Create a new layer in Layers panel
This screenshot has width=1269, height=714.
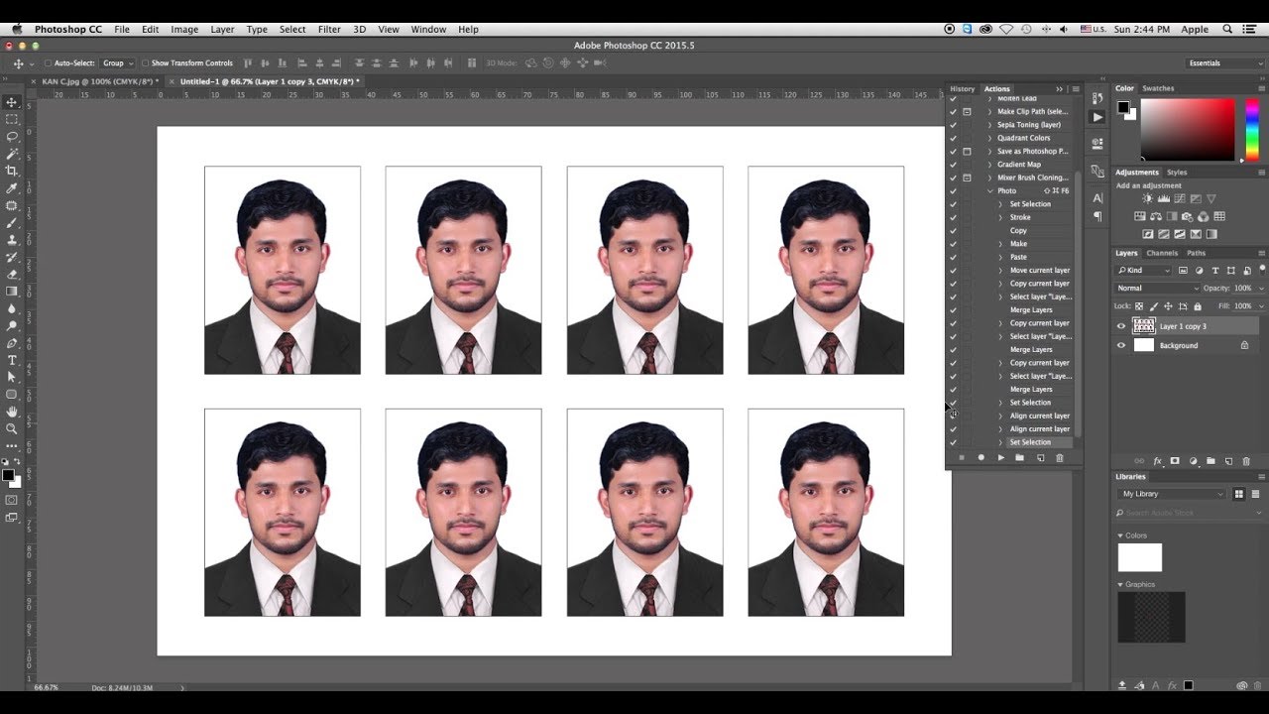point(1228,461)
